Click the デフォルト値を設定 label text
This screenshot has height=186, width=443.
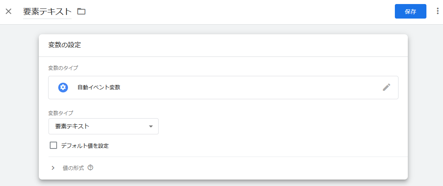tap(85, 146)
